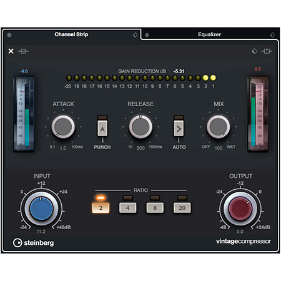
Task: Click the output level meter on the right
Action: pyautogui.click(x=258, y=114)
